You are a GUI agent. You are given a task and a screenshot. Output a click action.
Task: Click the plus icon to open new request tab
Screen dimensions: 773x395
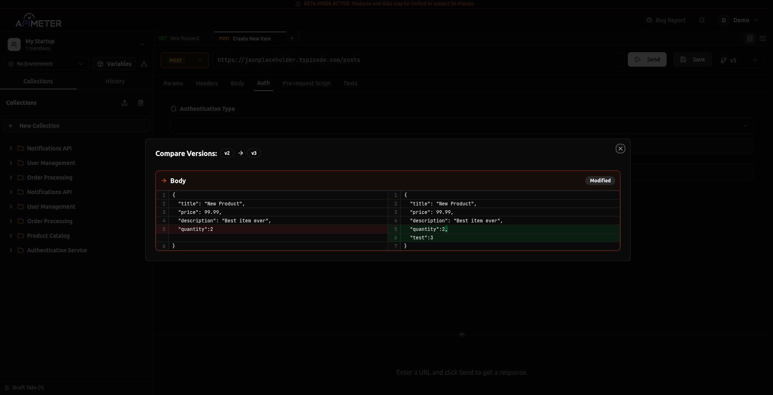coord(292,38)
